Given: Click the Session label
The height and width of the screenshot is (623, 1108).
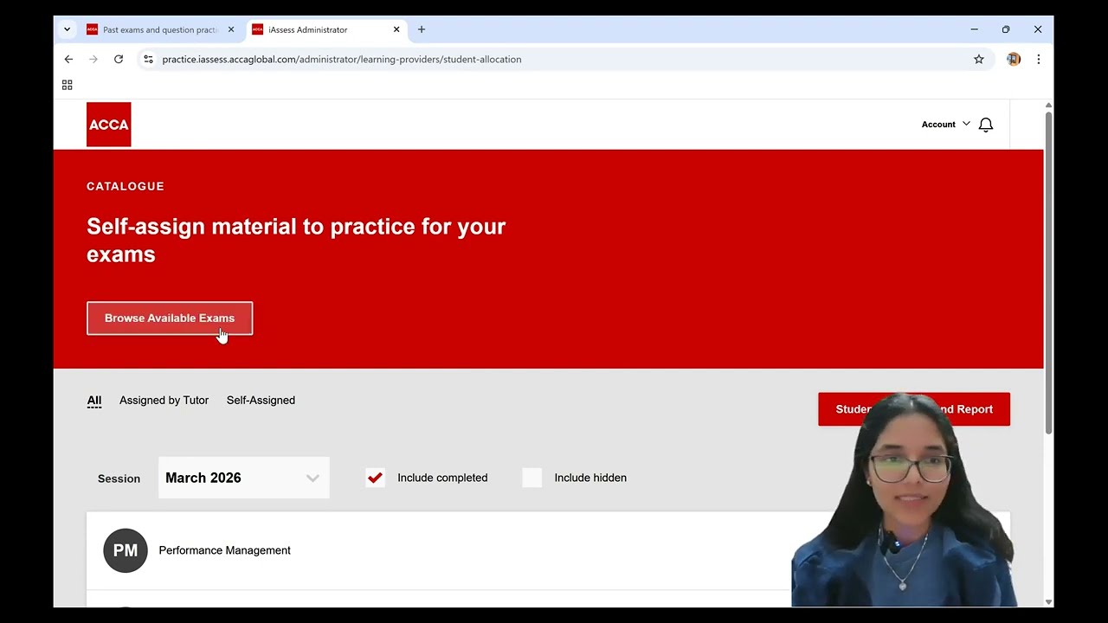Looking at the screenshot, I should tap(119, 478).
